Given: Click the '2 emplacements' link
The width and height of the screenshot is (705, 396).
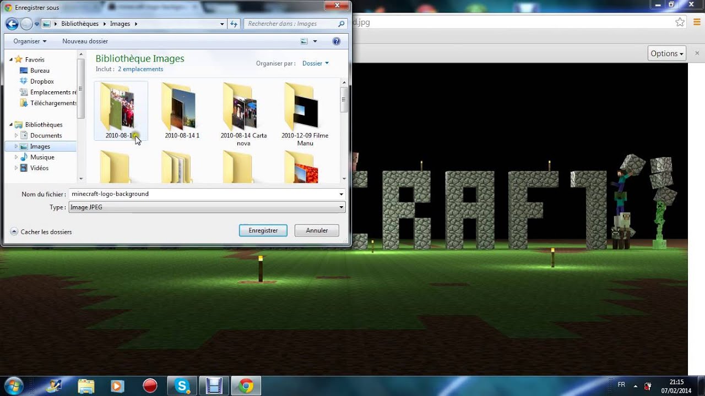Looking at the screenshot, I should pyautogui.click(x=140, y=69).
